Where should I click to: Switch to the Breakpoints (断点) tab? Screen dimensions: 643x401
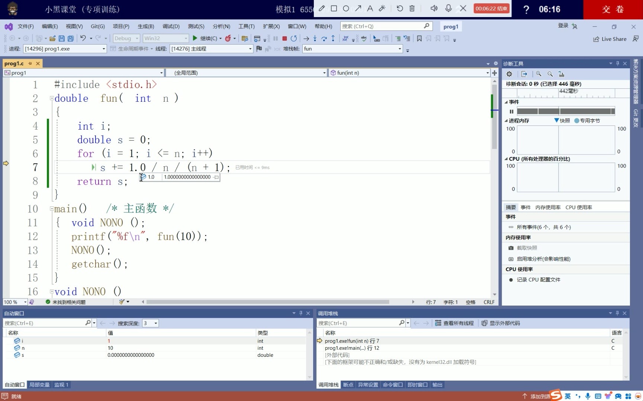point(348,385)
